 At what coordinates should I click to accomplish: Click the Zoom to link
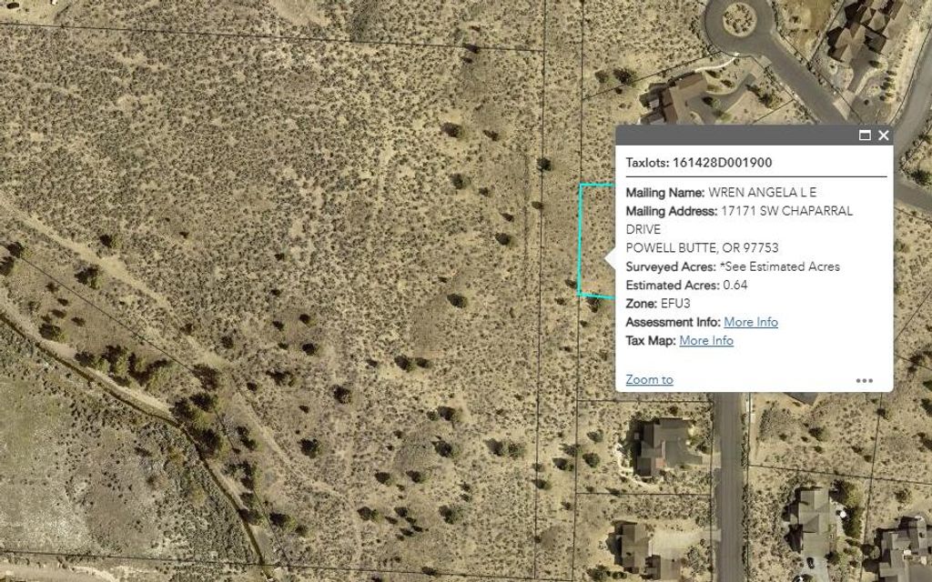(x=649, y=379)
